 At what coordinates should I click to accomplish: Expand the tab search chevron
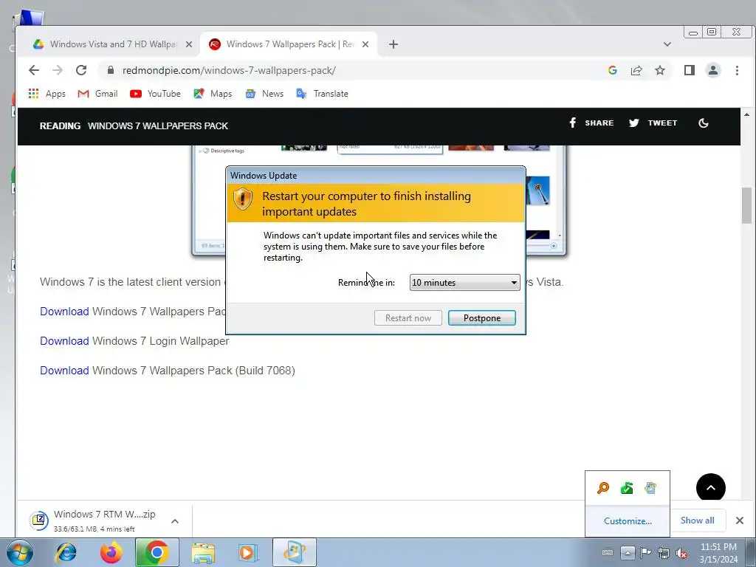point(667,44)
